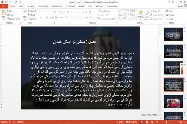Open Arrange objects icon

point(141,13)
